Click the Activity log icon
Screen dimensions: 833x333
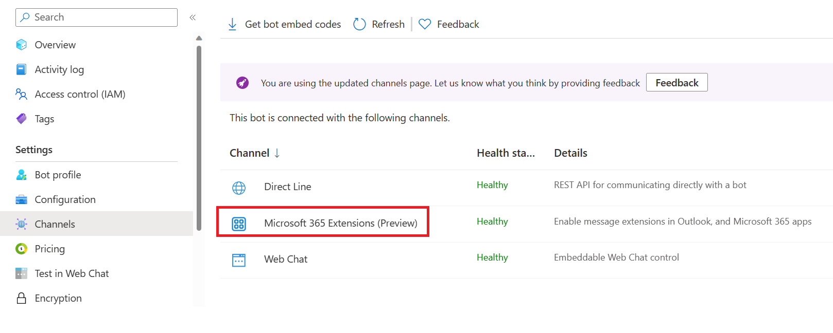[x=21, y=69]
